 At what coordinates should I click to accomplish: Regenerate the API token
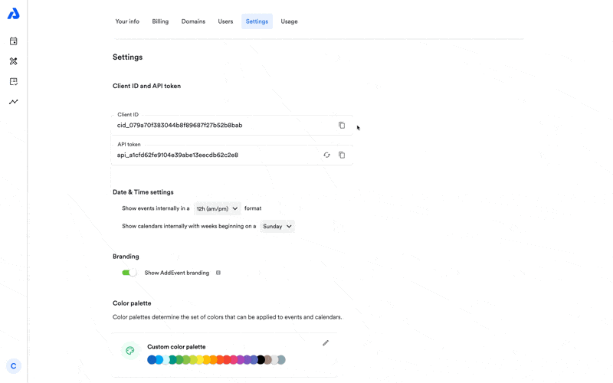[327, 155]
